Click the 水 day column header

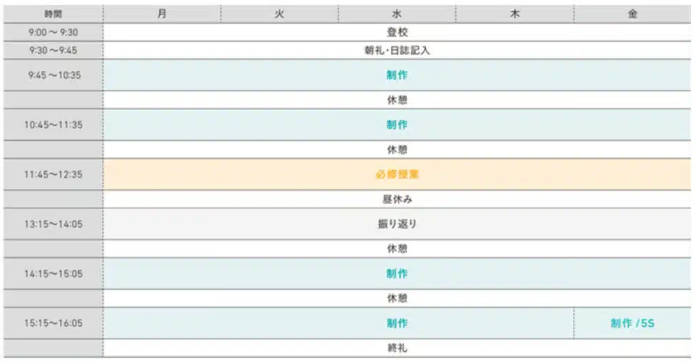[397, 14]
